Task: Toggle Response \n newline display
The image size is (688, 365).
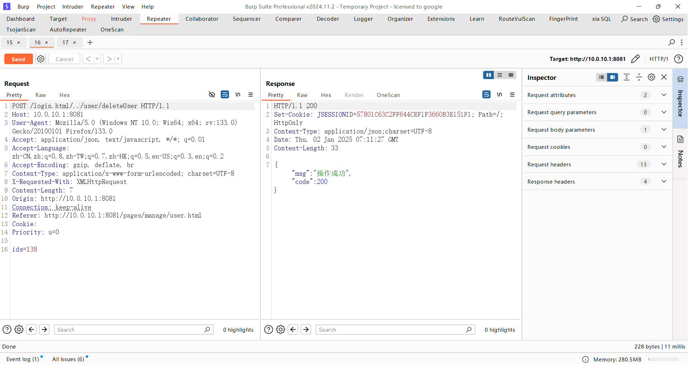Action: [499, 94]
